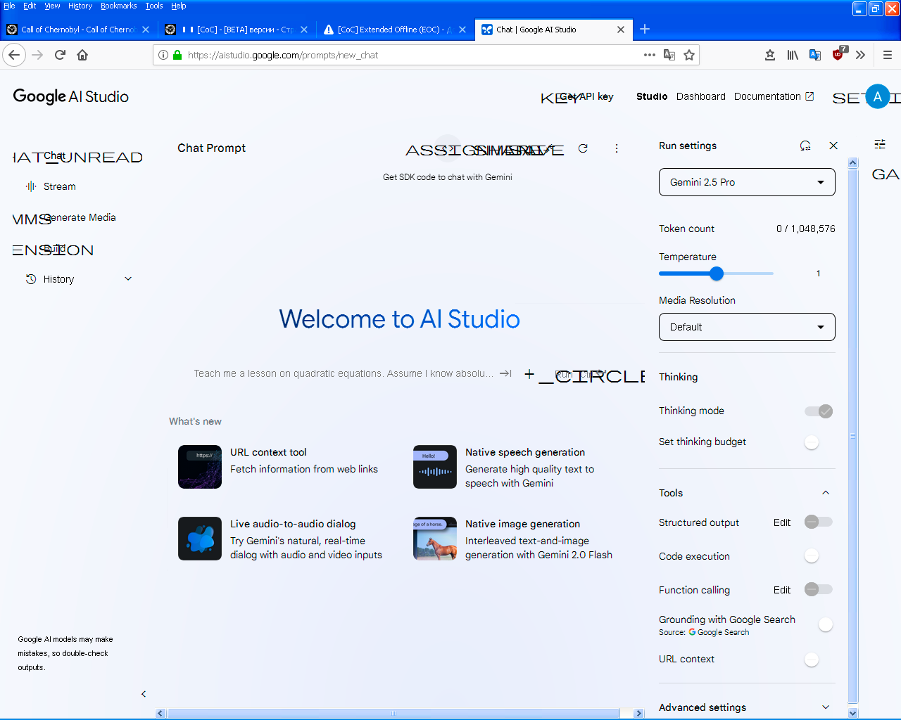Show more toolbar items via overflow chevrons
901x720 pixels.
click(x=860, y=55)
